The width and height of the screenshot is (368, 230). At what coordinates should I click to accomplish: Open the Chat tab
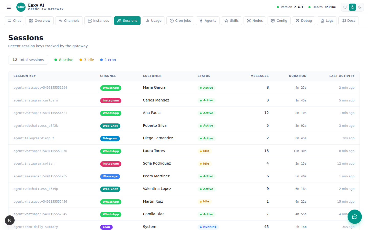click(x=14, y=21)
